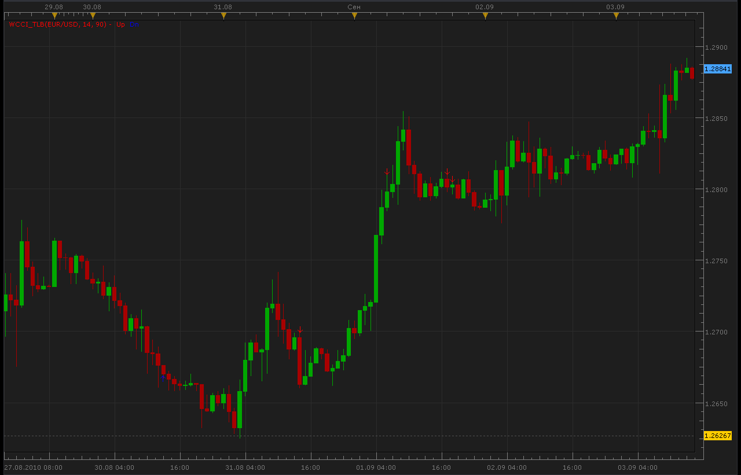This screenshot has width=741, height=475.
Task: Click the 31.08 date label in top ruler
Action: click(223, 7)
